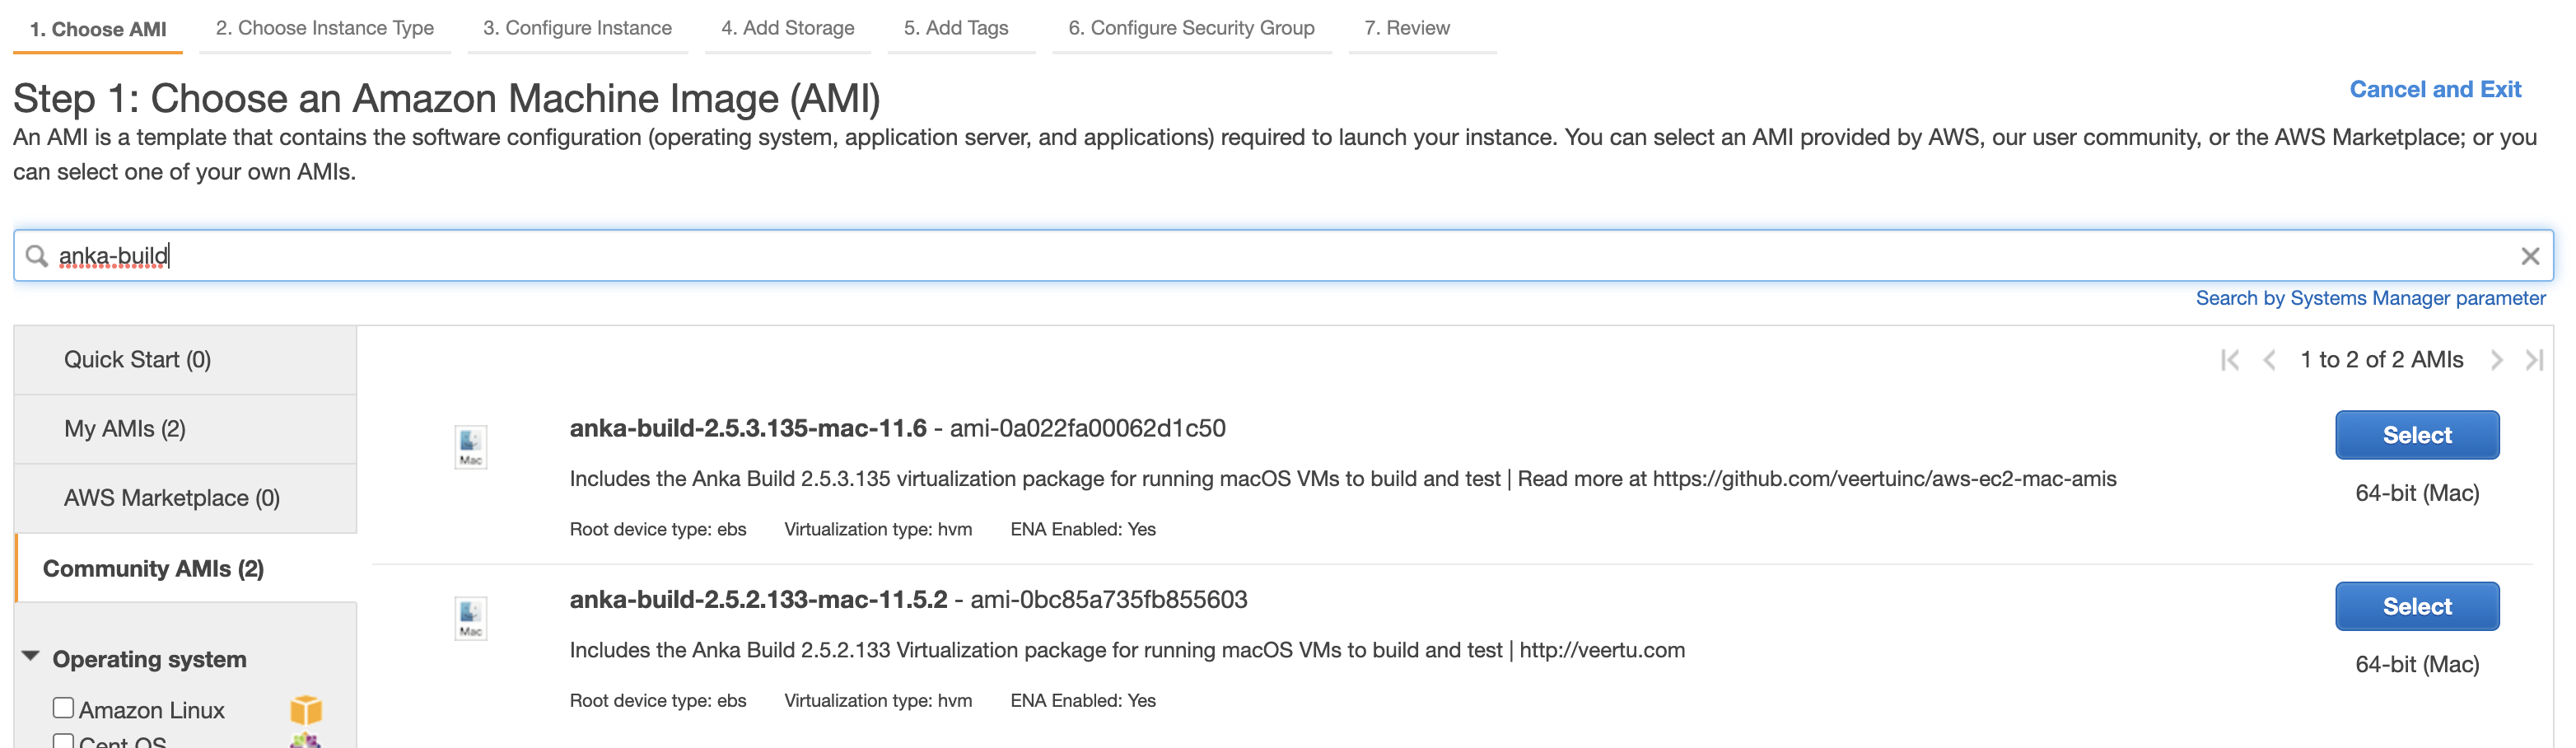Open the AWS Marketplace category
The width and height of the screenshot is (2576, 748).
pyautogui.click(x=171, y=498)
